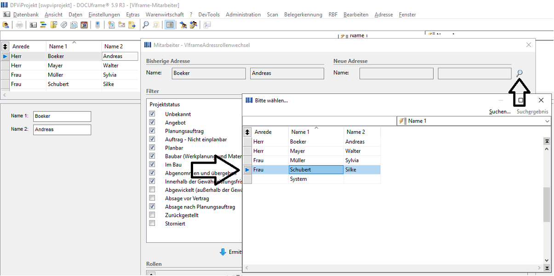The width and height of the screenshot is (554, 276).
Task: Open the Einstellungen menu
Action: point(104,15)
